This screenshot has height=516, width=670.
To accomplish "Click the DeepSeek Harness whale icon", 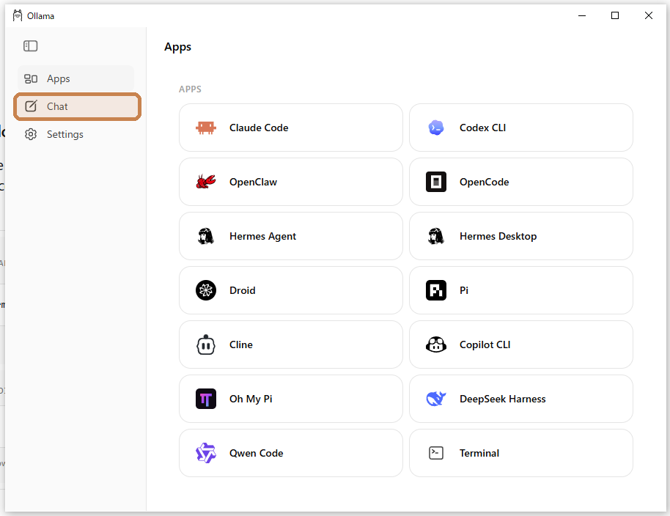I will click(436, 399).
